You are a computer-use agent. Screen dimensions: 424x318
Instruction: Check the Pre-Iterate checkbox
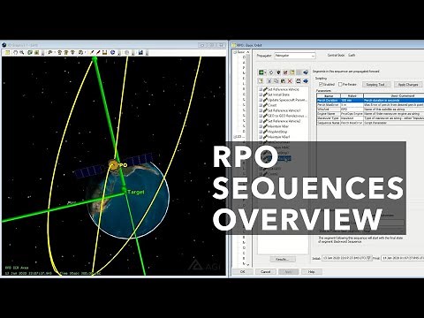pyautogui.click(x=340, y=84)
